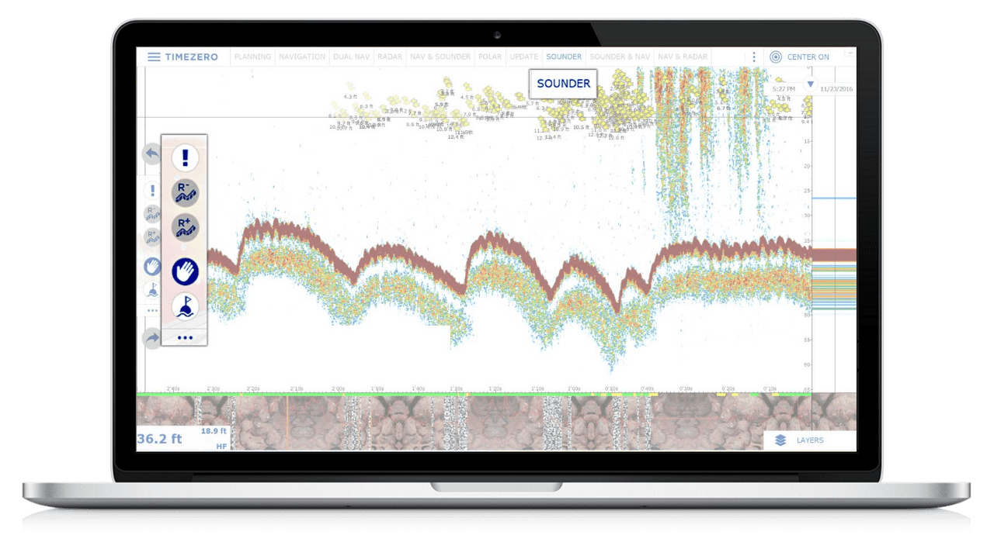Click the exclamation alert icon in the enlarged toolbar
This screenshot has height=535, width=994.
pyautogui.click(x=185, y=158)
